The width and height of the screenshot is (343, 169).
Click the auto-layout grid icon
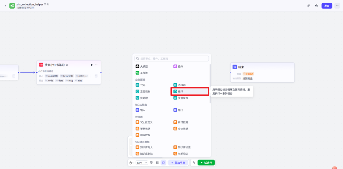pos(157,163)
